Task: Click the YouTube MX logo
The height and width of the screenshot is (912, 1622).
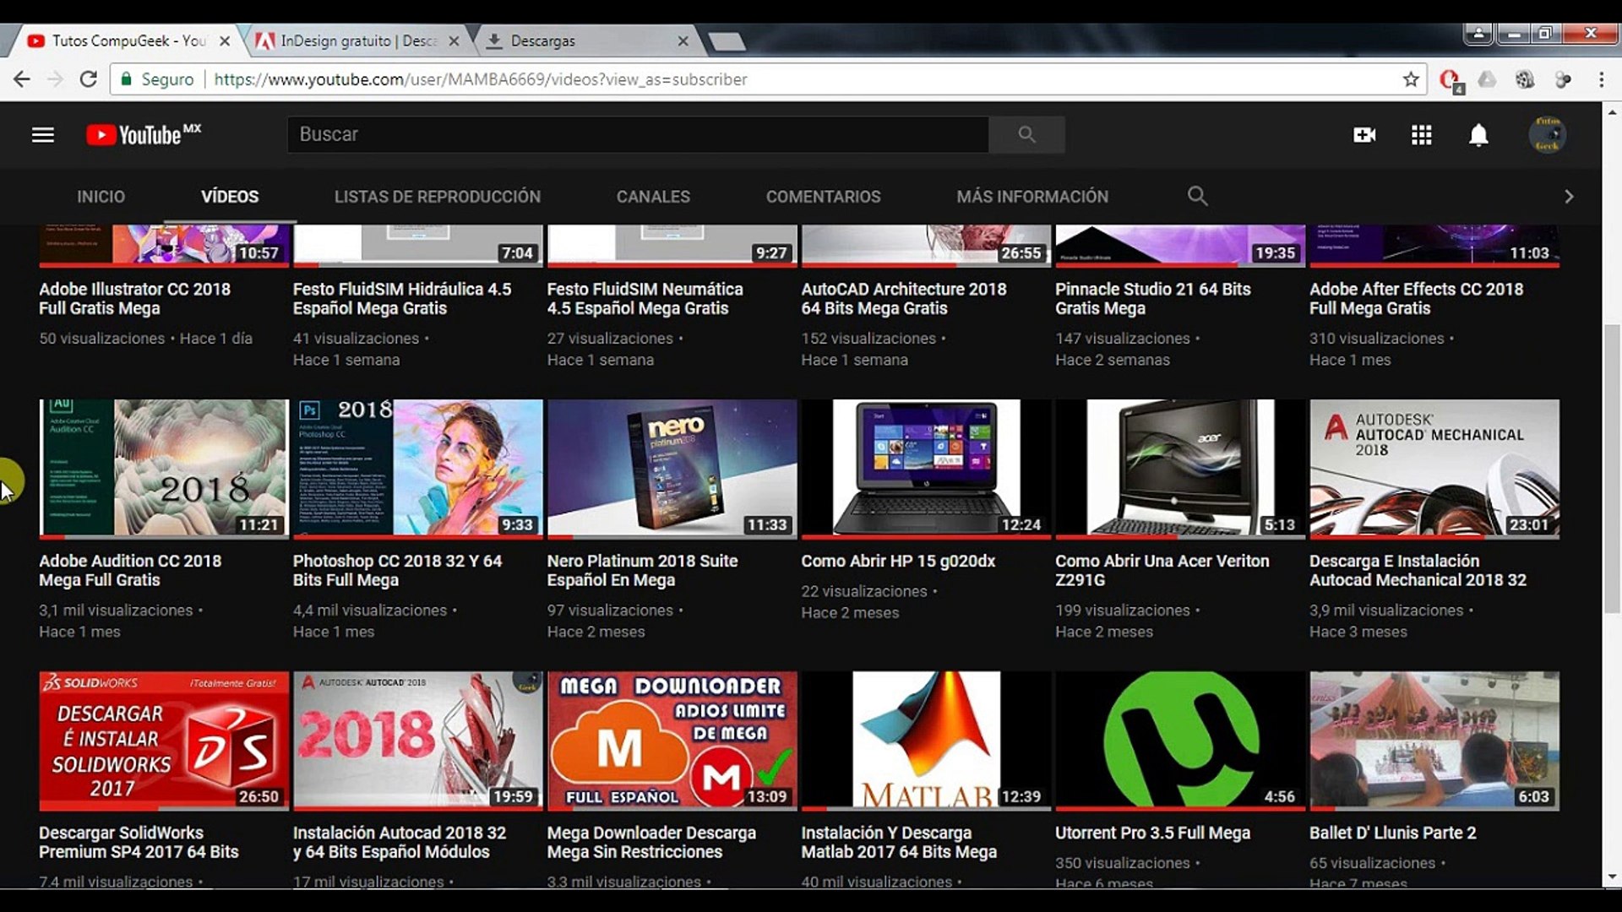Action: 144,135
